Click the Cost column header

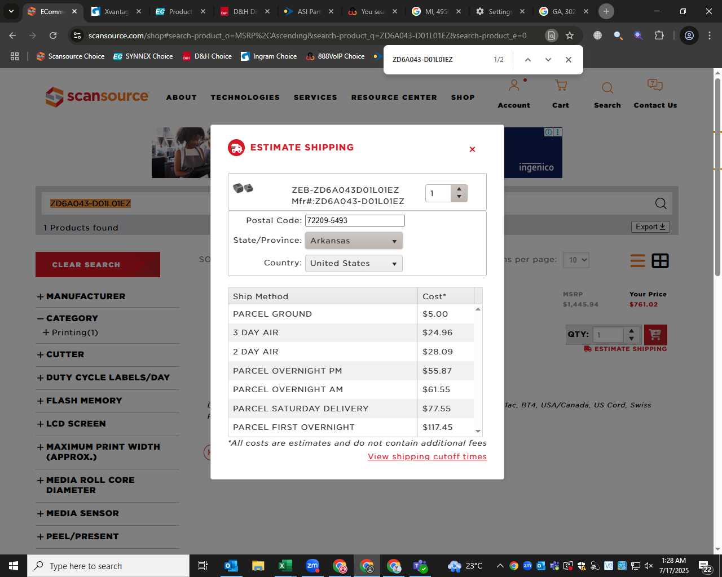446,296
